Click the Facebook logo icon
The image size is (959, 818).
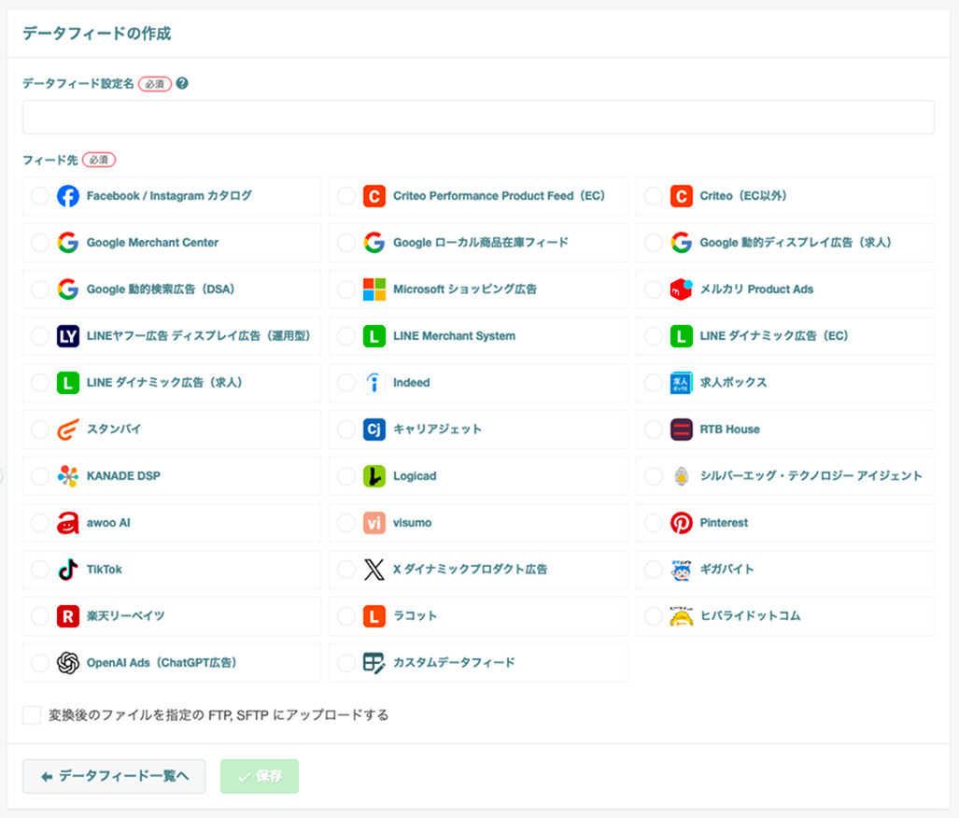pos(68,196)
